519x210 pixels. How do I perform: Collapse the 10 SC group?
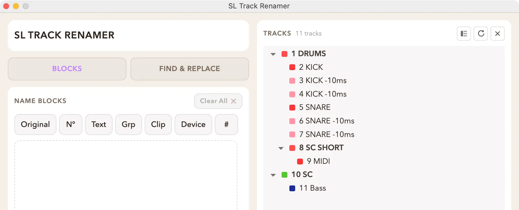pos(273,175)
